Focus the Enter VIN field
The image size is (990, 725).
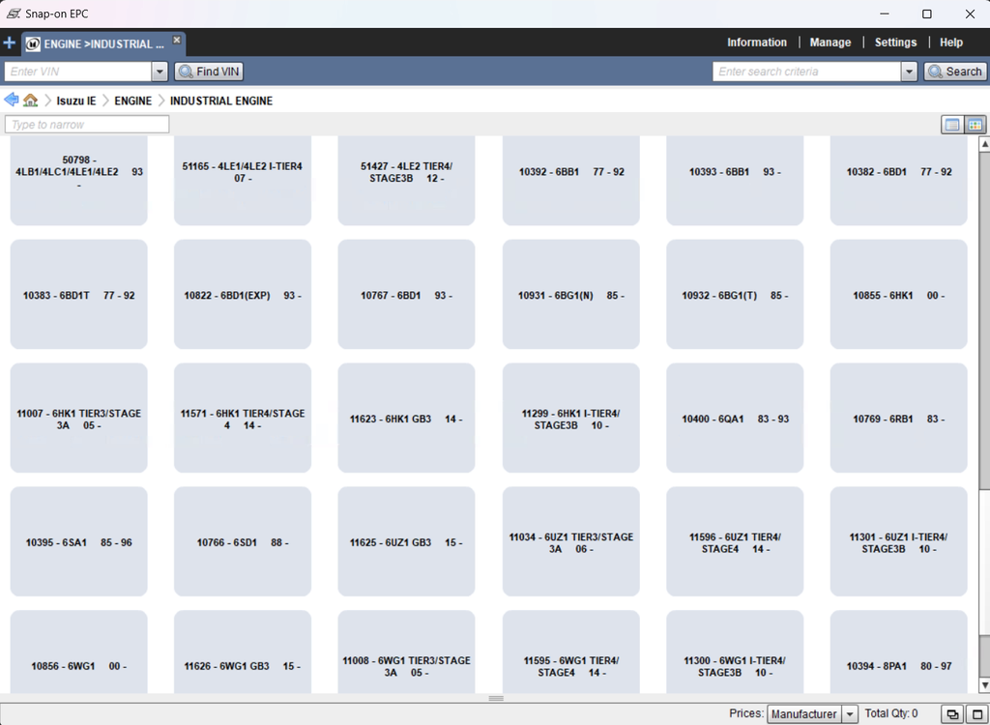(x=78, y=72)
